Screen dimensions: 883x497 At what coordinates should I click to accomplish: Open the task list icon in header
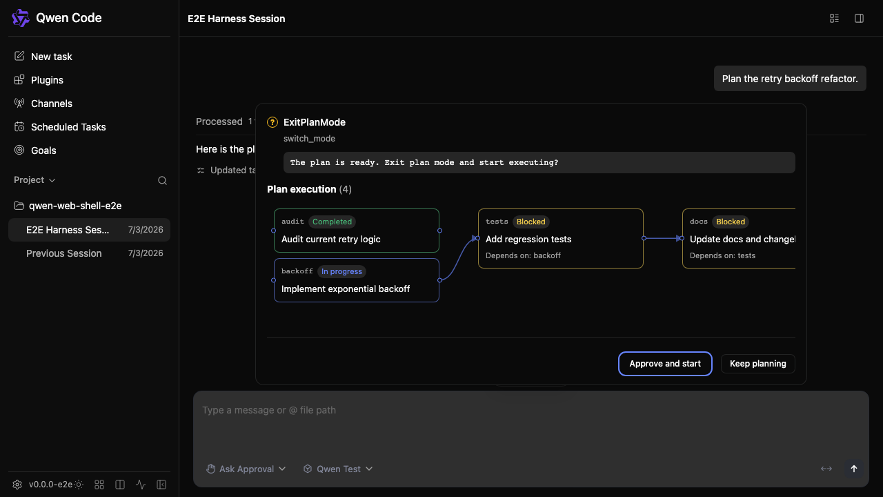tap(834, 19)
